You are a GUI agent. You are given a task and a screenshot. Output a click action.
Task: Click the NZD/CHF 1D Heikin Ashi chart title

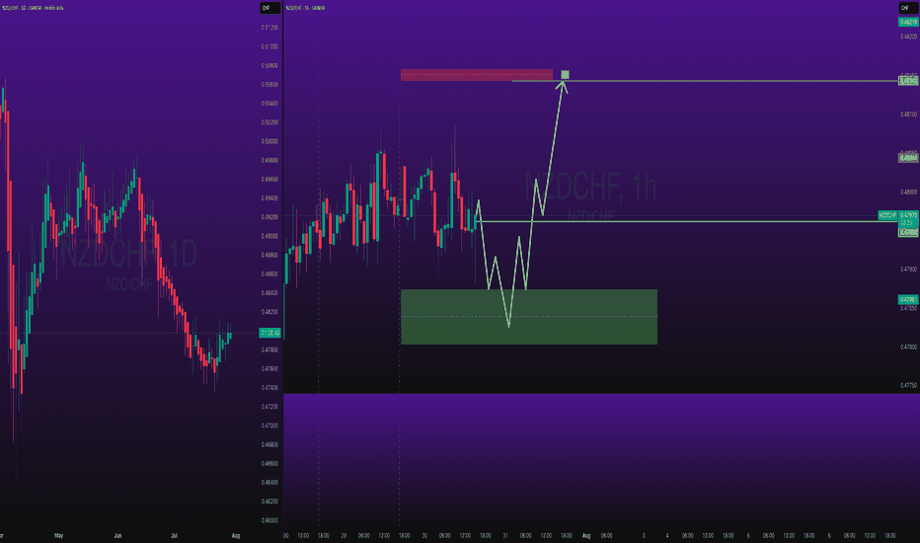click(33, 8)
